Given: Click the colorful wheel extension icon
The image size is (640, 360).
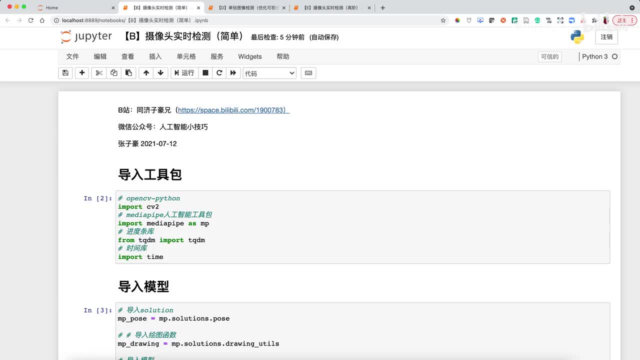Looking at the screenshot, I should coord(457,20).
